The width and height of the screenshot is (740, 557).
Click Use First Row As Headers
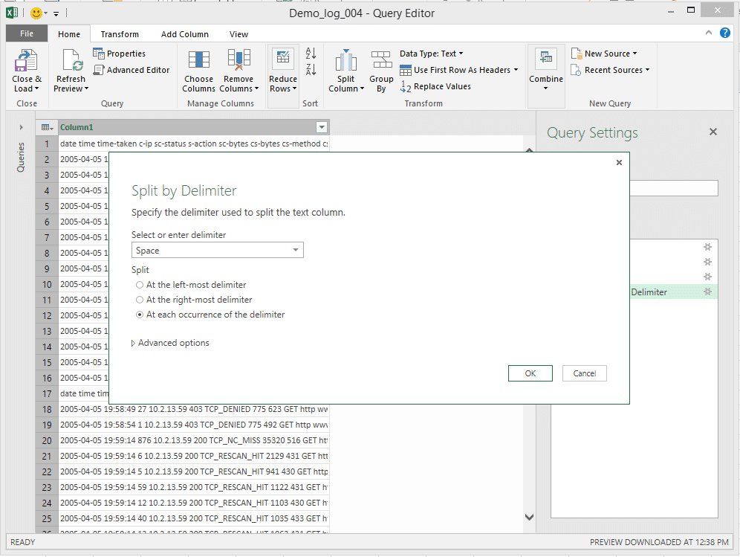click(458, 70)
